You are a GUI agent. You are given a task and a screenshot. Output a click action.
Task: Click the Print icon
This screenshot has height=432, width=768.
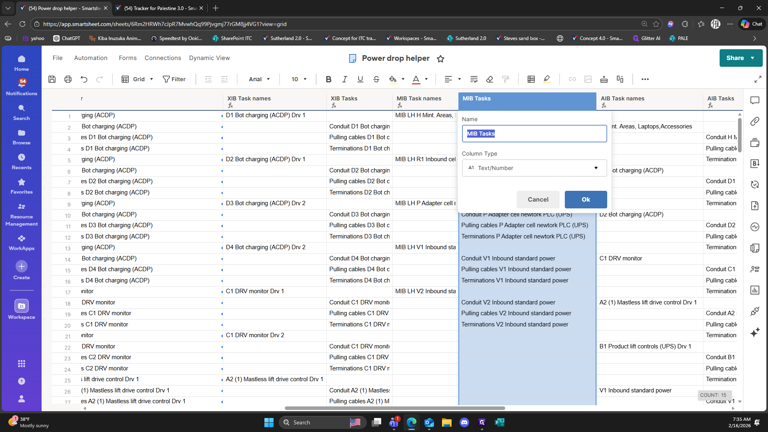(x=68, y=79)
